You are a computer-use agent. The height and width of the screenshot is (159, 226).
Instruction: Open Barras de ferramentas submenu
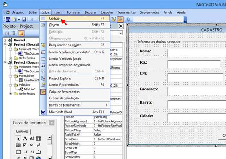pyautogui.click(x=75, y=105)
